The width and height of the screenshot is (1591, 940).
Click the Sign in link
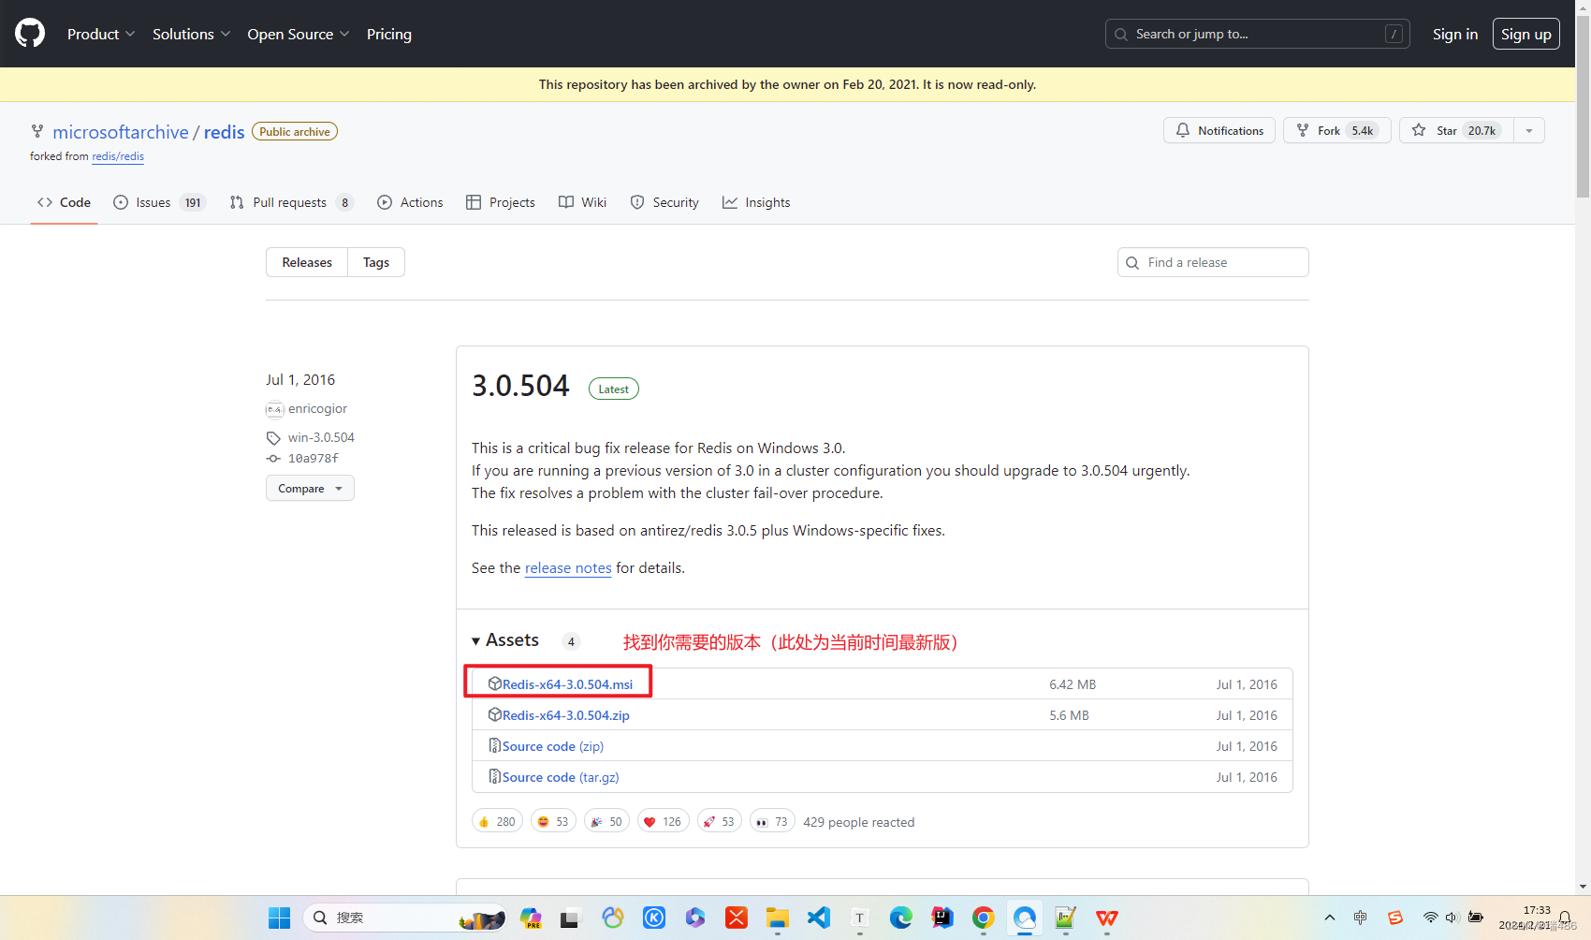(x=1455, y=34)
